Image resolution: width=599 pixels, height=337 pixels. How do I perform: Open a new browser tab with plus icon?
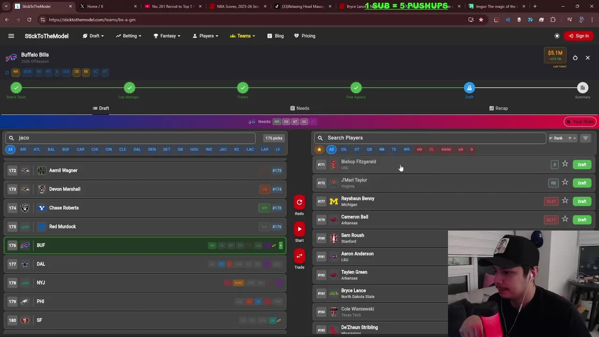[x=535, y=7]
